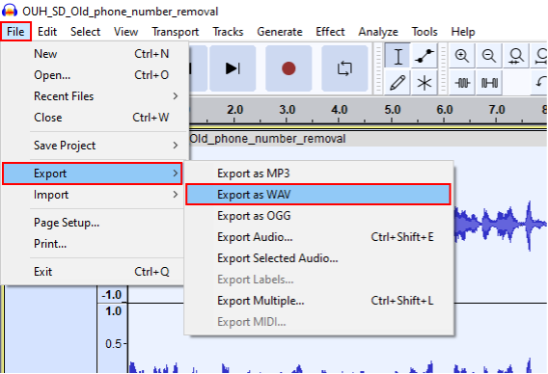
Task: Select Export as MP3
Action: pos(318,174)
